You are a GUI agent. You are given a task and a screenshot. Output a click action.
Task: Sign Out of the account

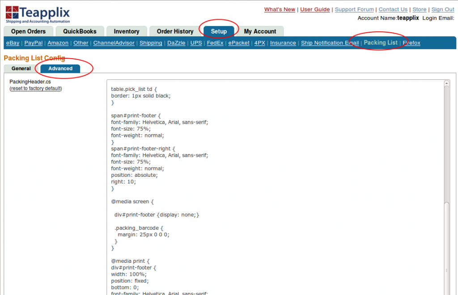click(x=443, y=9)
